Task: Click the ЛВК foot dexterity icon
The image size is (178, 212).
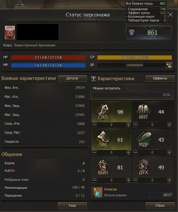Action: coord(103,139)
